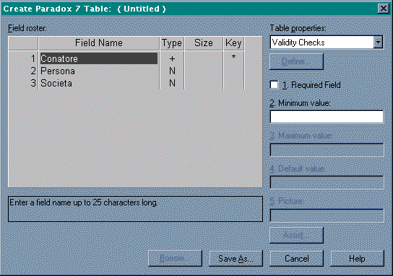This screenshot has width=393, height=276.
Task: Close the Create Paradox 7 Table dialog
Action: [x=383, y=9]
